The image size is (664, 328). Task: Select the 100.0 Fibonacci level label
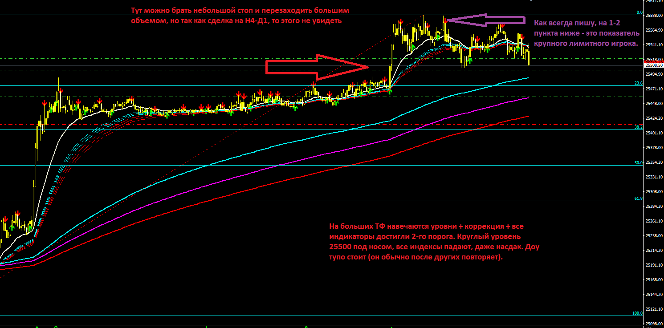(x=638, y=313)
